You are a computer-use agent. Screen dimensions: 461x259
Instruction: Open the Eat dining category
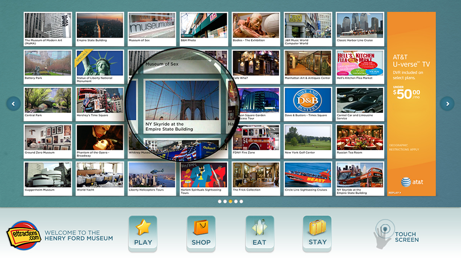[260, 233]
